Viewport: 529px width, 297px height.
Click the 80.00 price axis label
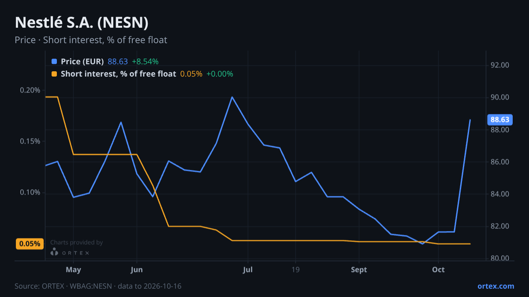[x=500, y=258]
